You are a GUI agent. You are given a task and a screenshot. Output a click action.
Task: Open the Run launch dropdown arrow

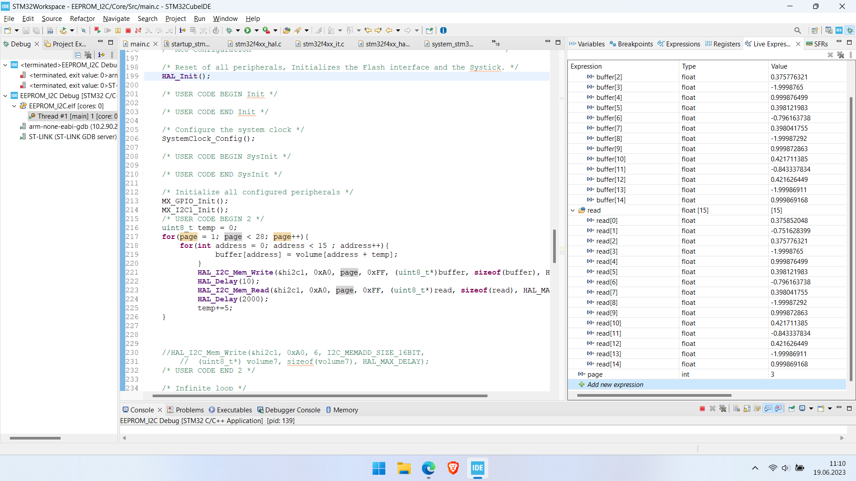pyautogui.click(x=256, y=30)
